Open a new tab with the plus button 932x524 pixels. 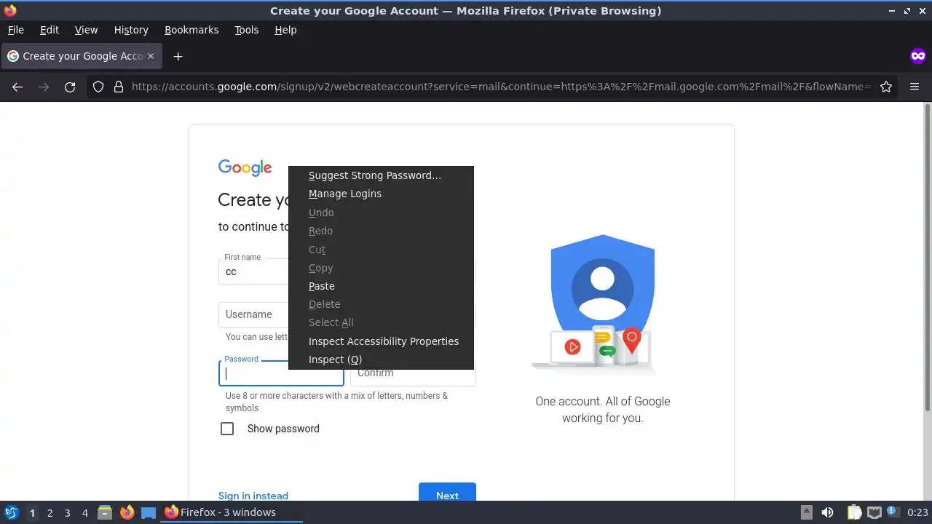[x=178, y=56]
